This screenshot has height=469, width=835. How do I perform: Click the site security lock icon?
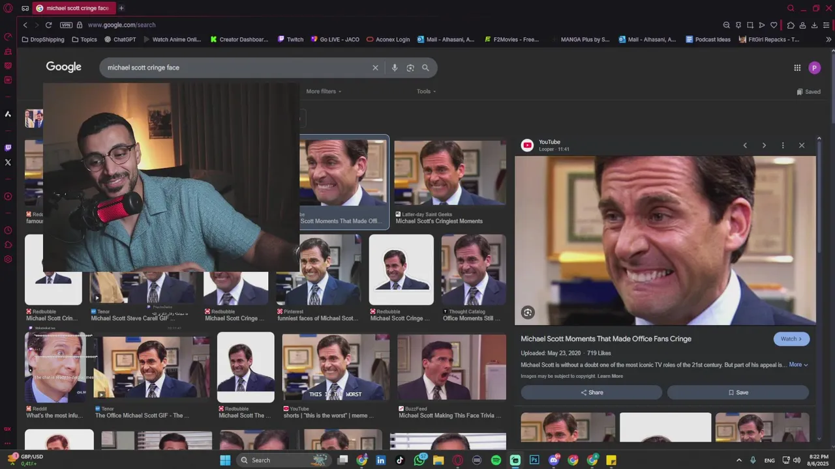click(x=80, y=25)
